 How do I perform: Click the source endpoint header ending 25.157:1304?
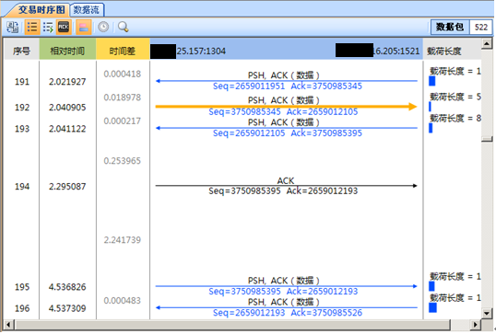click(x=188, y=52)
